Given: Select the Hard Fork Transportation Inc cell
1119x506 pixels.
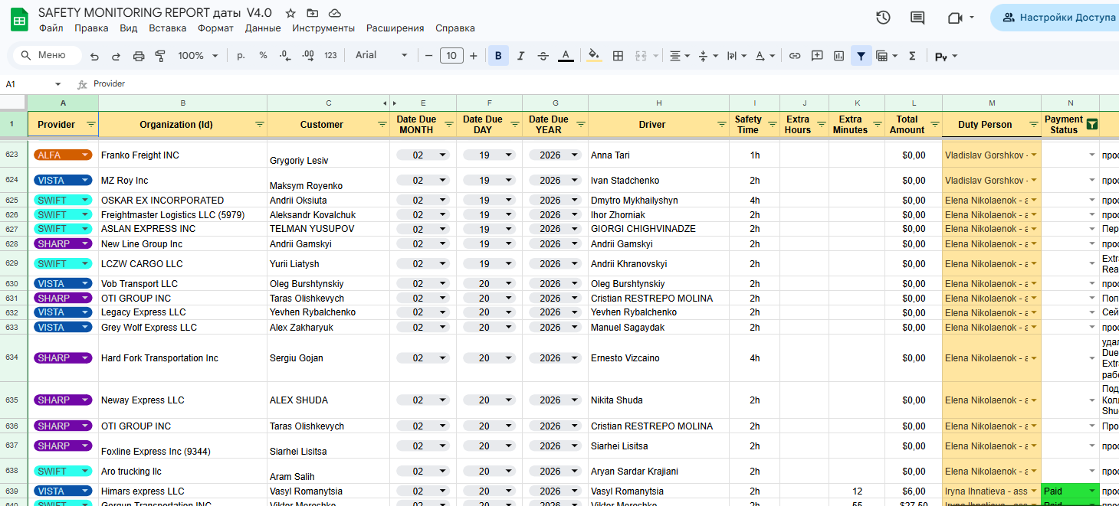Looking at the screenshot, I should point(183,358).
